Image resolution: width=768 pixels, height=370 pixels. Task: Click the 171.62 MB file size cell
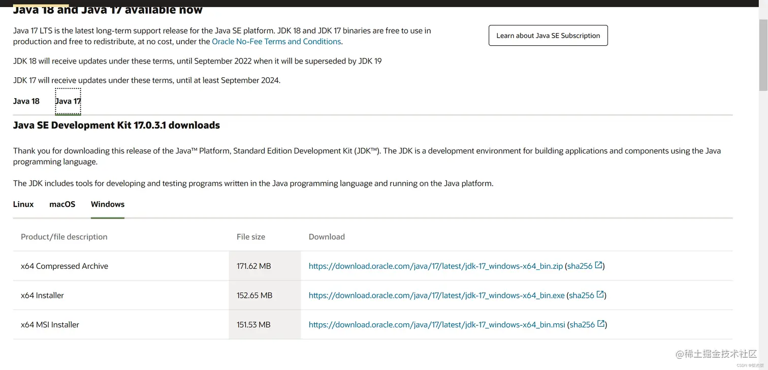(x=265, y=266)
